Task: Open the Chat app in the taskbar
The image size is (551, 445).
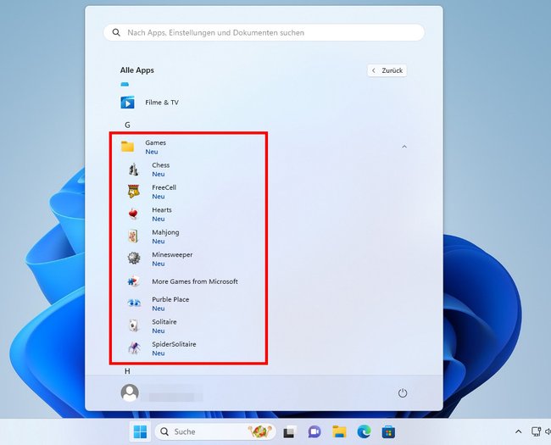Action: pos(314,431)
